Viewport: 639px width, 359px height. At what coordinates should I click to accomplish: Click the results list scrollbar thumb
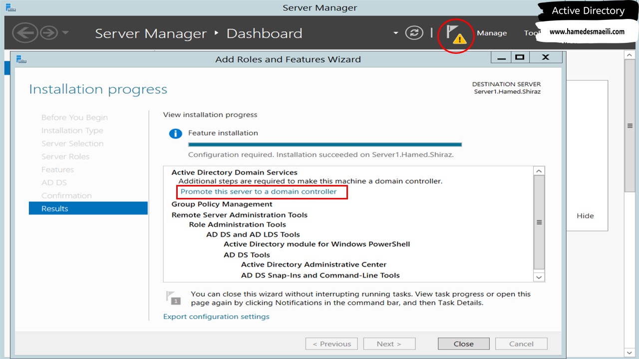[539, 222]
